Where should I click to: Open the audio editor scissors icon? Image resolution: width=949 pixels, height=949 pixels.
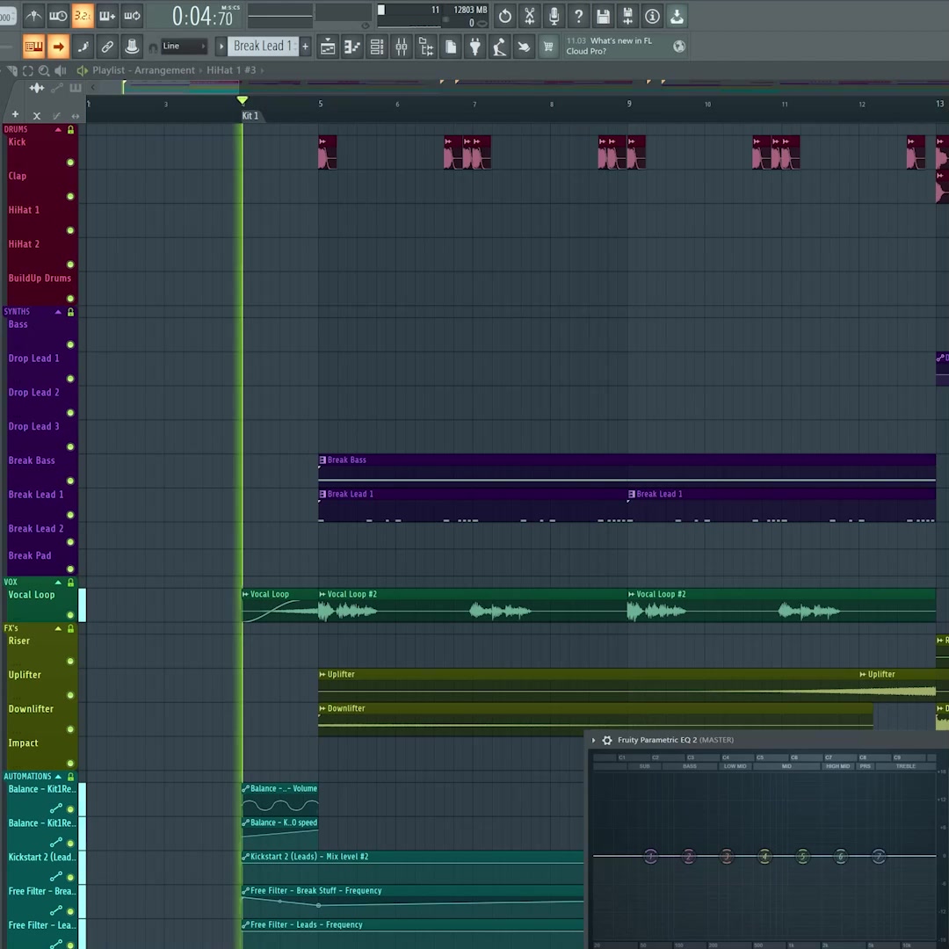tap(530, 17)
